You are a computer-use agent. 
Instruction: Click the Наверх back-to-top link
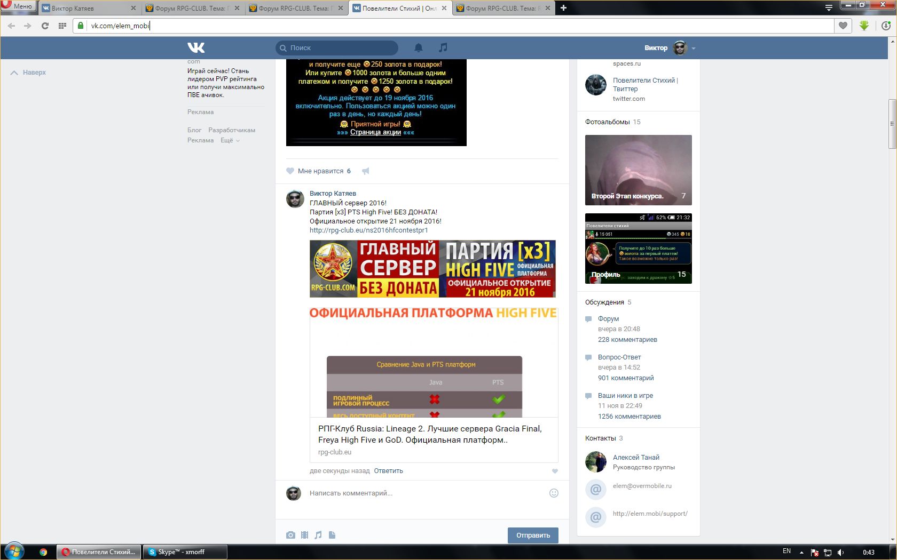(28, 73)
